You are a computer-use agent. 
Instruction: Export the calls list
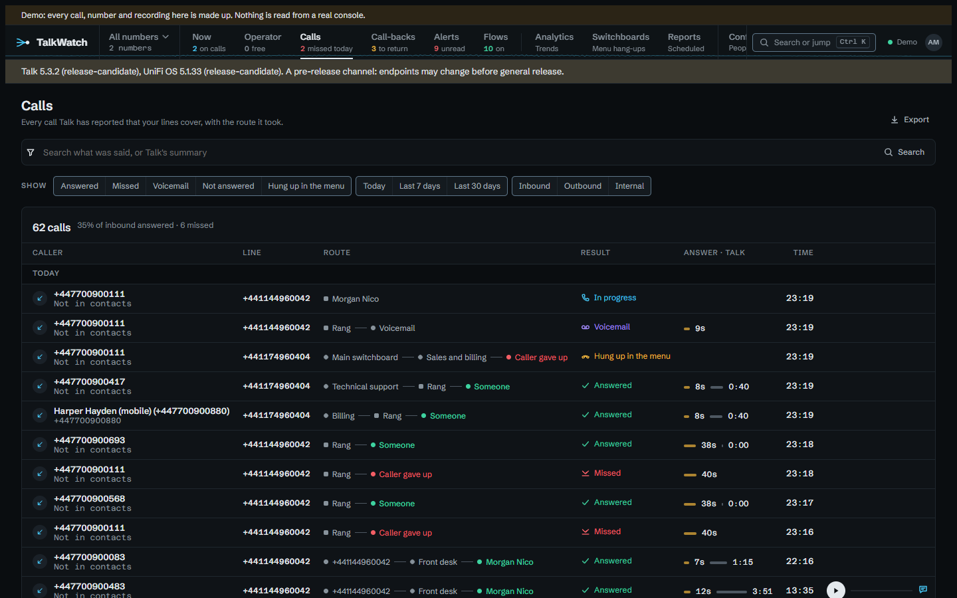click(x=910, y=120)
